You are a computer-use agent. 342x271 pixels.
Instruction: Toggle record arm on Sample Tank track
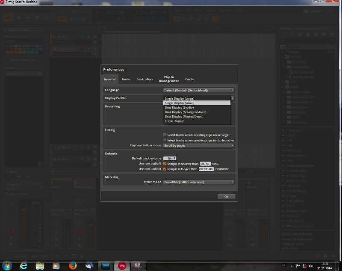(82, 49)
